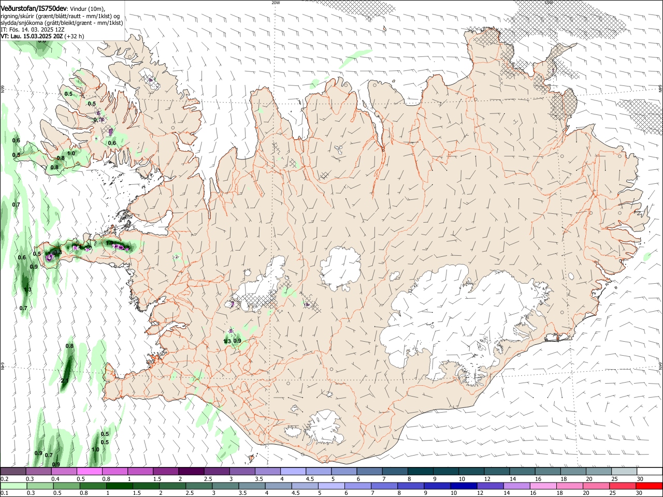Select the bright pink 0.5 swatch in snow legend
Viewport: 663px width, 497px height.
pos(89,472)
